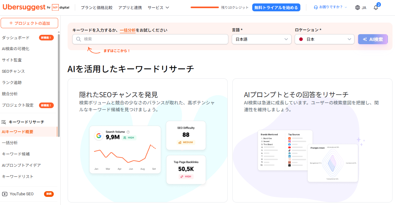Click the Google logo in Search Volume card
Image resolution: width=395 pixels, height=205 pixels.
(99, 136)
